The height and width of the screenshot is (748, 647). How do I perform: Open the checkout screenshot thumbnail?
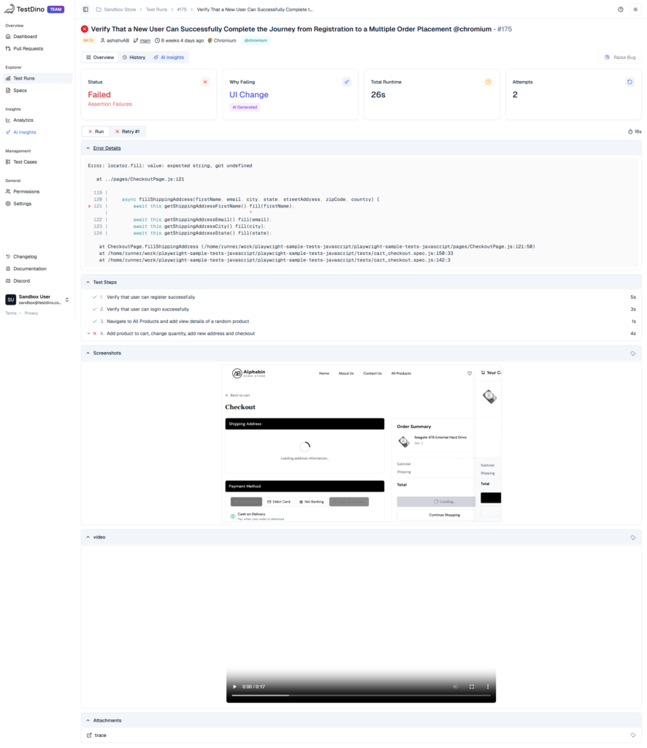coord(361,443)
